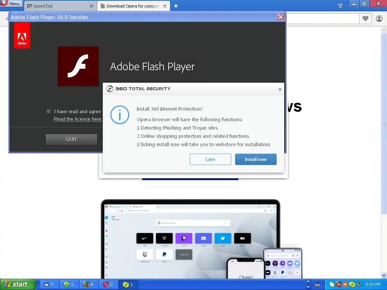Viewport: 387px width, 290px height.
Task: Click the orange round tray icon
Action: coord(345,285)
